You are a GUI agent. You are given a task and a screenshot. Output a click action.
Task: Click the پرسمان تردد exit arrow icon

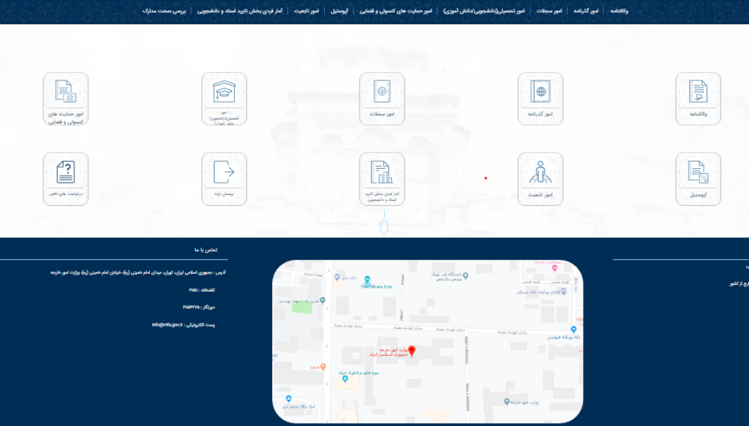coord(224,175)
